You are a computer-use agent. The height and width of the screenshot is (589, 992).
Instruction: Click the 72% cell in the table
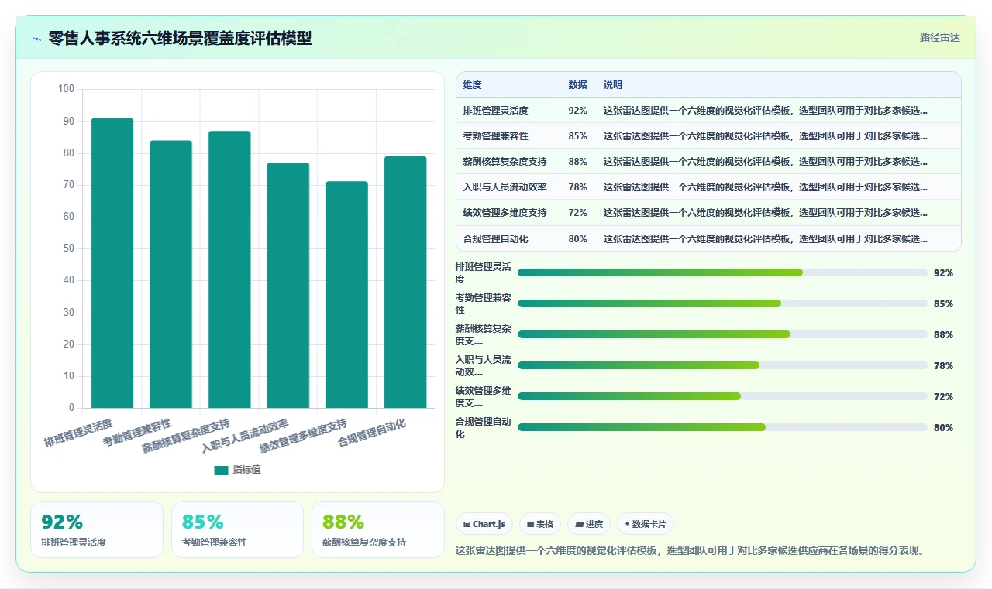pos(577,213)
